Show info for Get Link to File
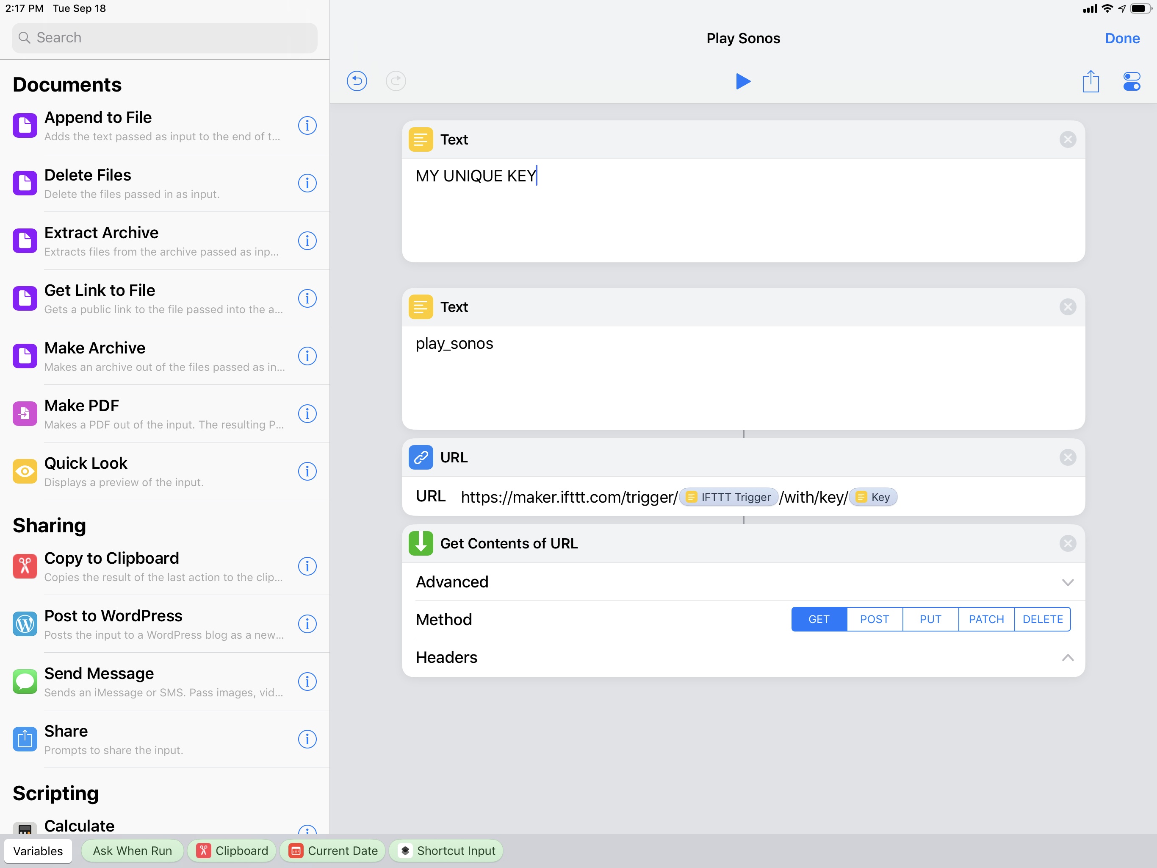Screen dimensions: 1157x868 [307, 298]
